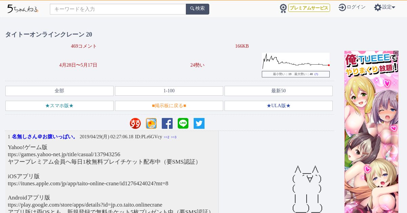Show the 最新50 posts
Screen dimensions: 407x213
(278, 91)
